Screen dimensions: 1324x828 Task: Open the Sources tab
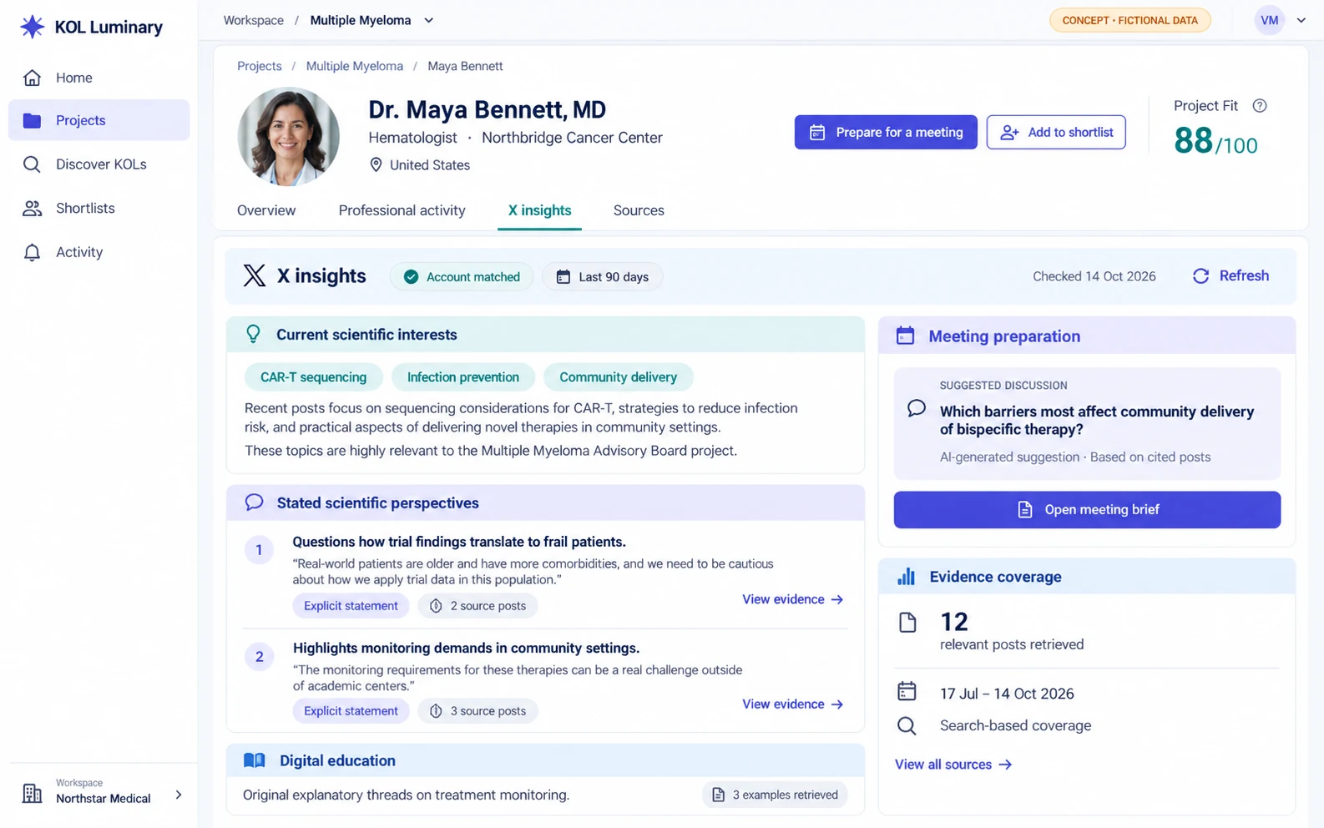pos(639,210)
